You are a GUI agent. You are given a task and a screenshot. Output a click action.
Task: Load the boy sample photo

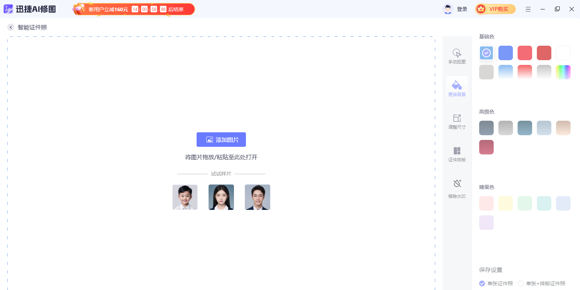185,197
